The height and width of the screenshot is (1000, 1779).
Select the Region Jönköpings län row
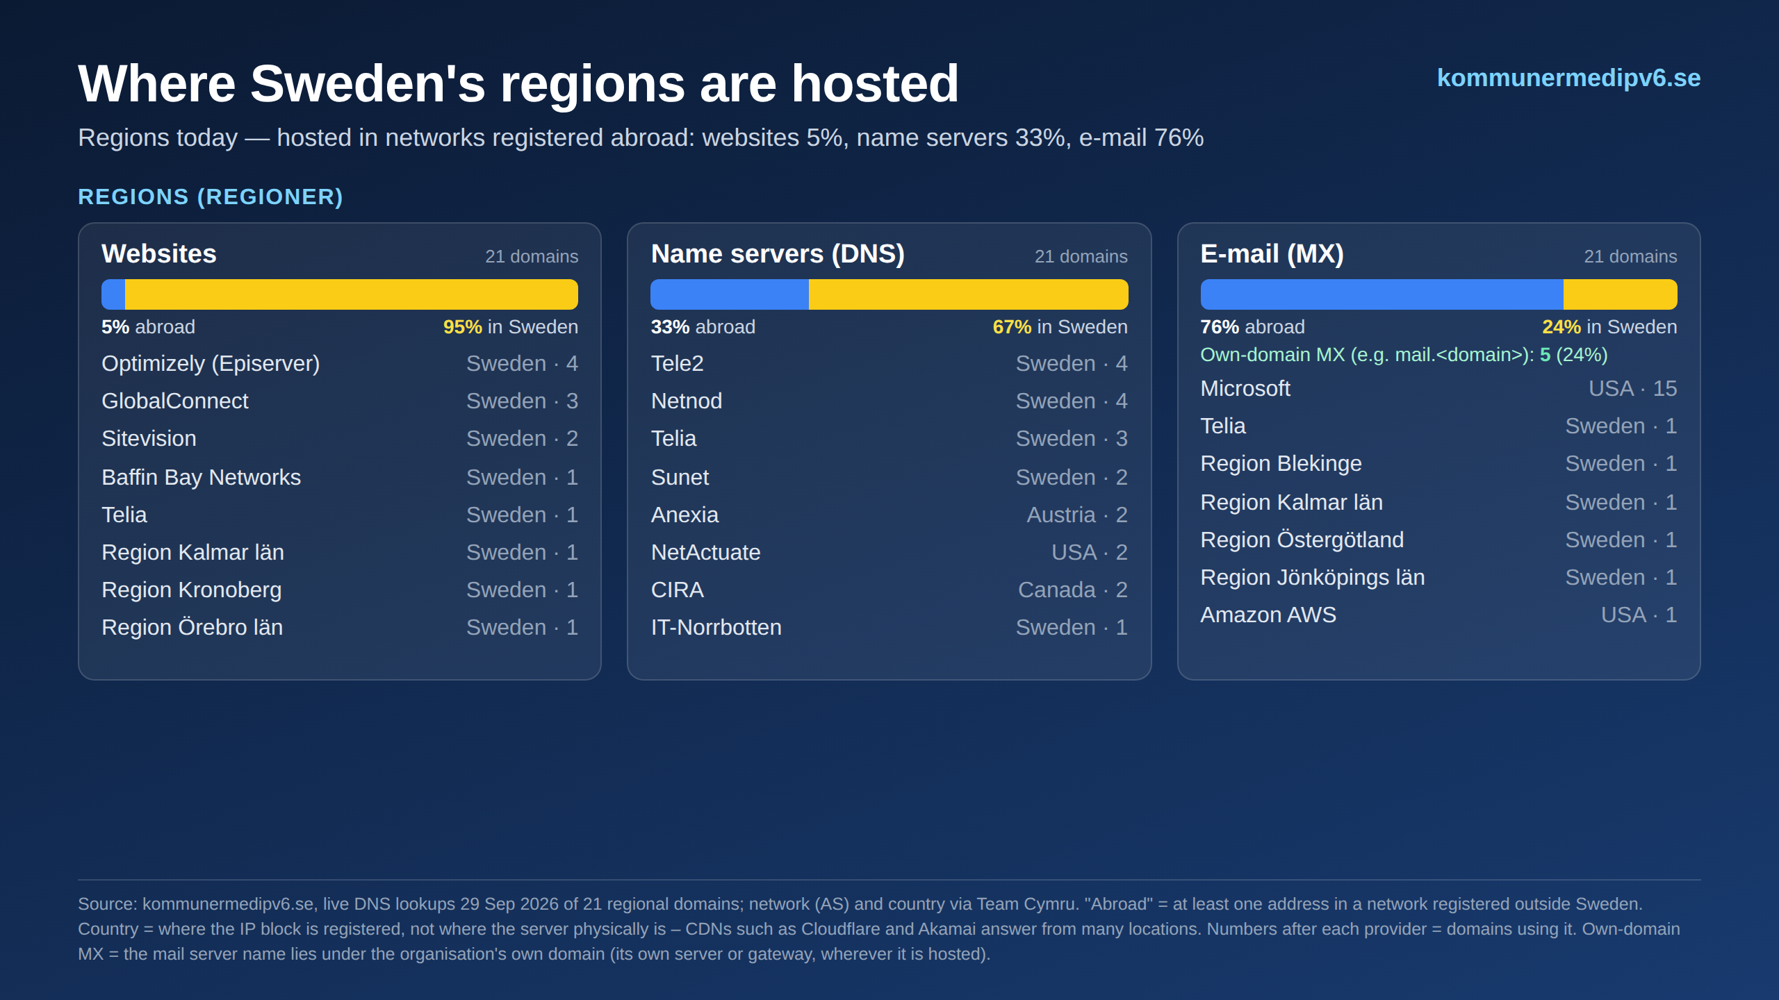point(1438,577)
